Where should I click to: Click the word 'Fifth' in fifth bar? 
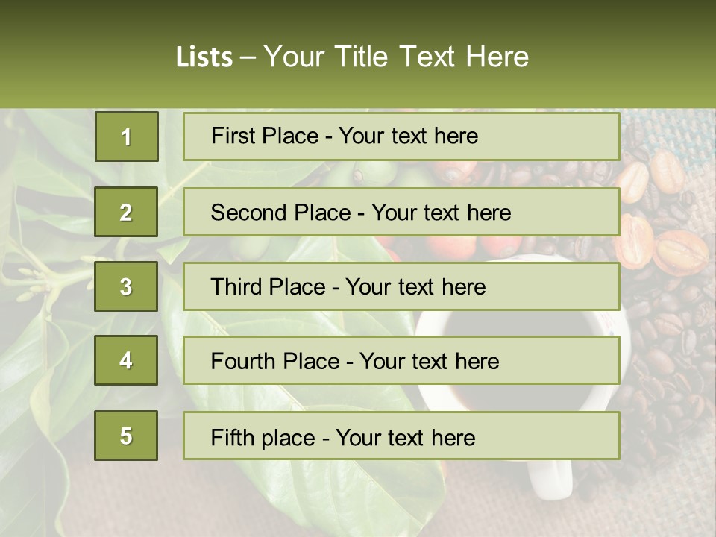227,438
